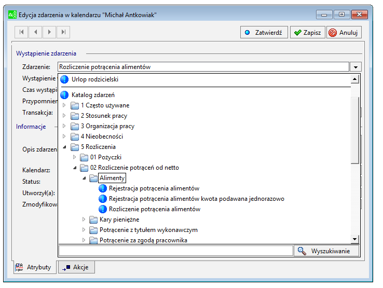
Task: Go to the last record
Action: click(63, 32)
